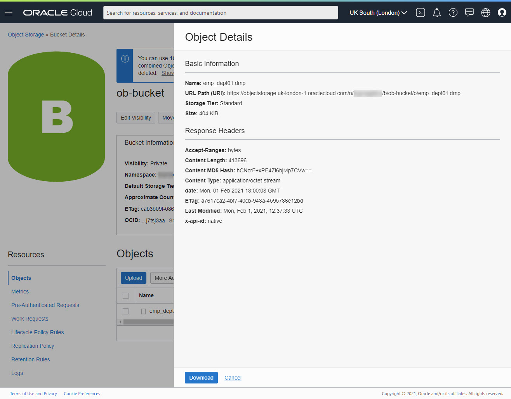Click the Download button
This screenshot has width=511, height=399.
click(201, 378)
